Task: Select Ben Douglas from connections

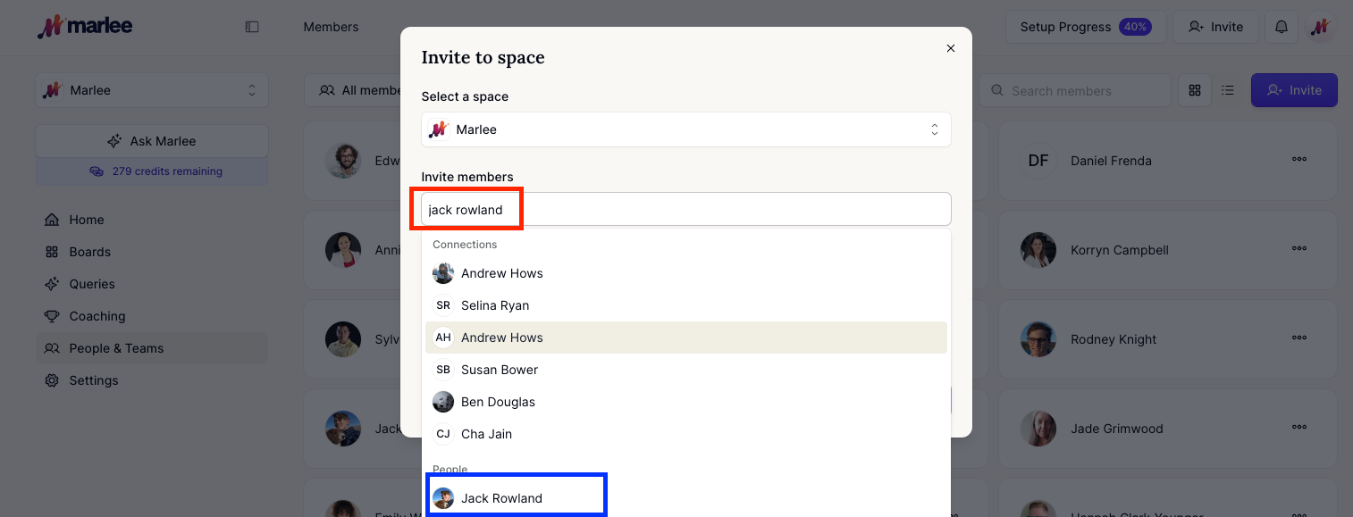Action: click(686, 402)
